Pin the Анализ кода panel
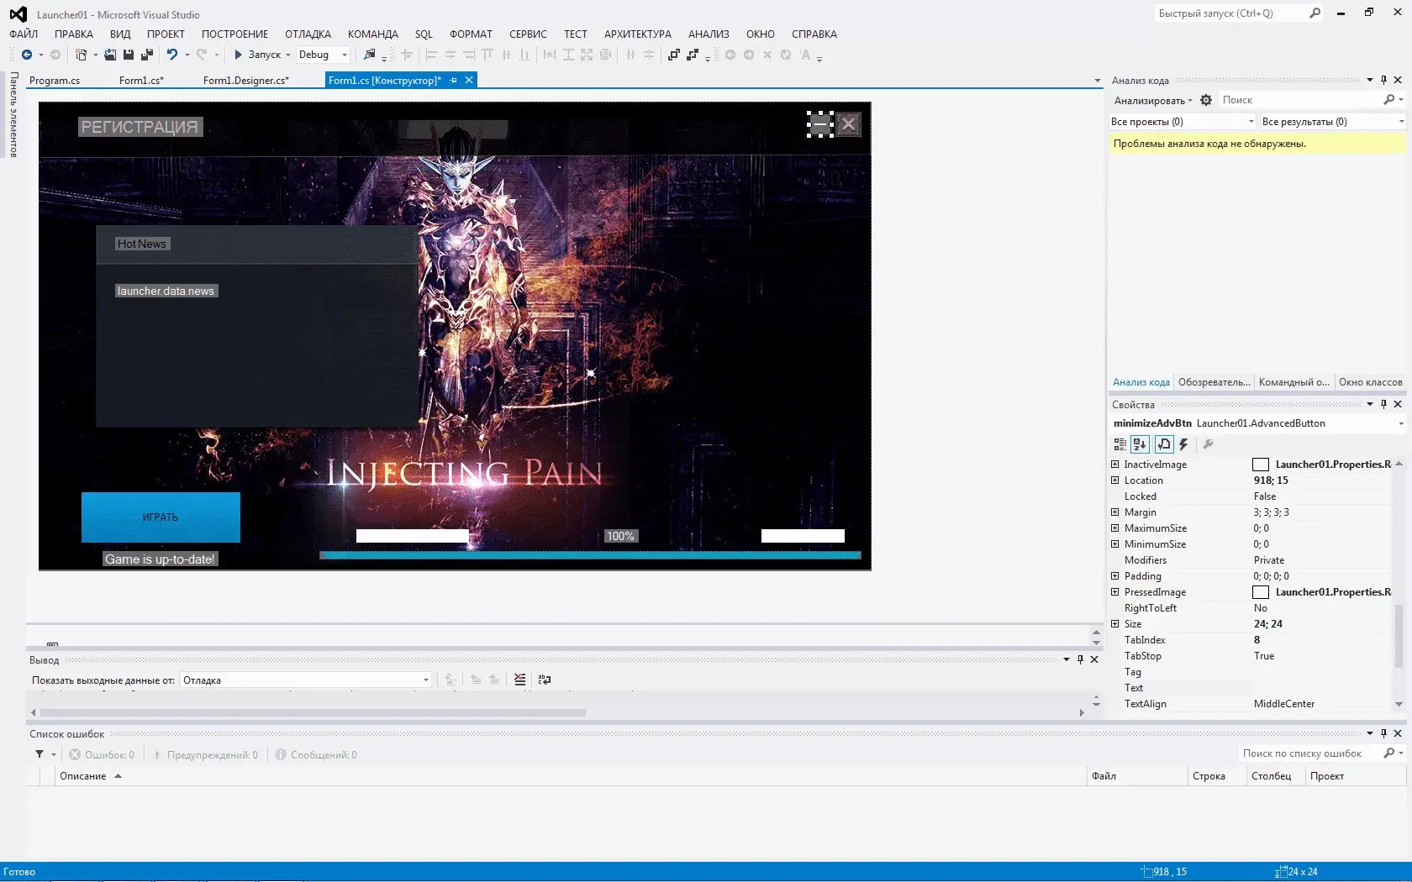The height and width of the screenshot is (882, 1412). pos(1383,80)
